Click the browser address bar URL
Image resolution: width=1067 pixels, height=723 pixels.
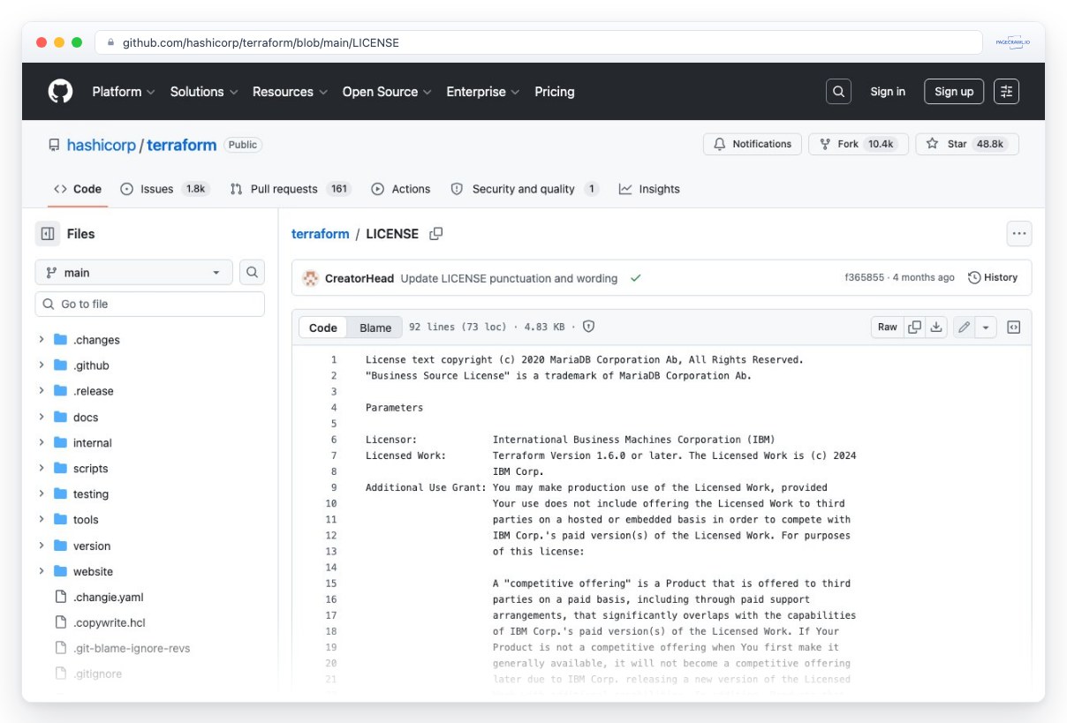261,42
